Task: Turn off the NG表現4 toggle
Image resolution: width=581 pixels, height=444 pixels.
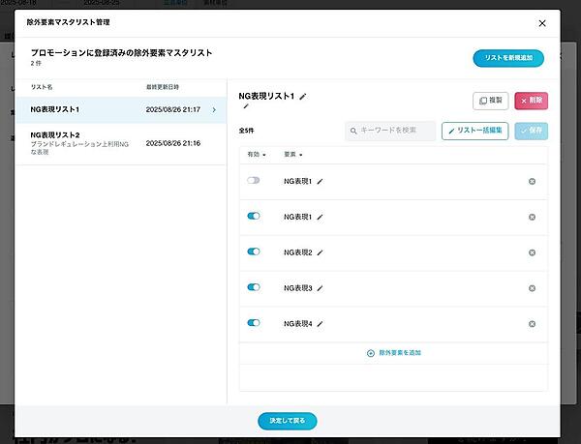Action: (x=254, y=323)
